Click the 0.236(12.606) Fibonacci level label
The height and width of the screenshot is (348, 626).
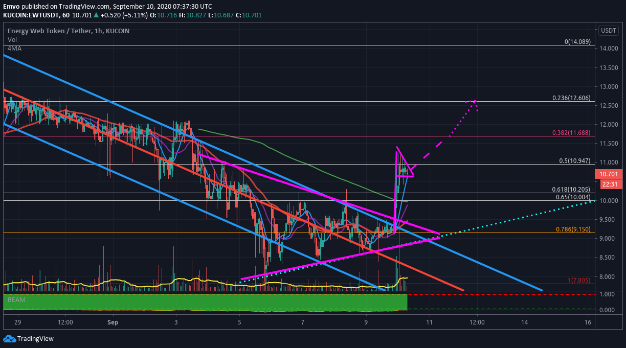click(x=571, y=98)
